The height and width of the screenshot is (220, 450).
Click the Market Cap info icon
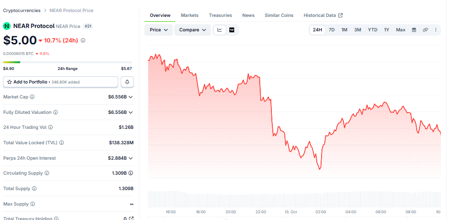[x=32, y=97]
